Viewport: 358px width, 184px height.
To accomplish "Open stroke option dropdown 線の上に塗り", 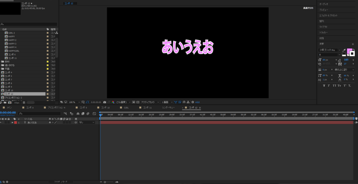I will click(344, 70).
